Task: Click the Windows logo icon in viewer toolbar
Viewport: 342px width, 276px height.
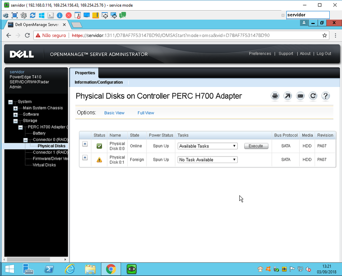Action: (41, 15)
